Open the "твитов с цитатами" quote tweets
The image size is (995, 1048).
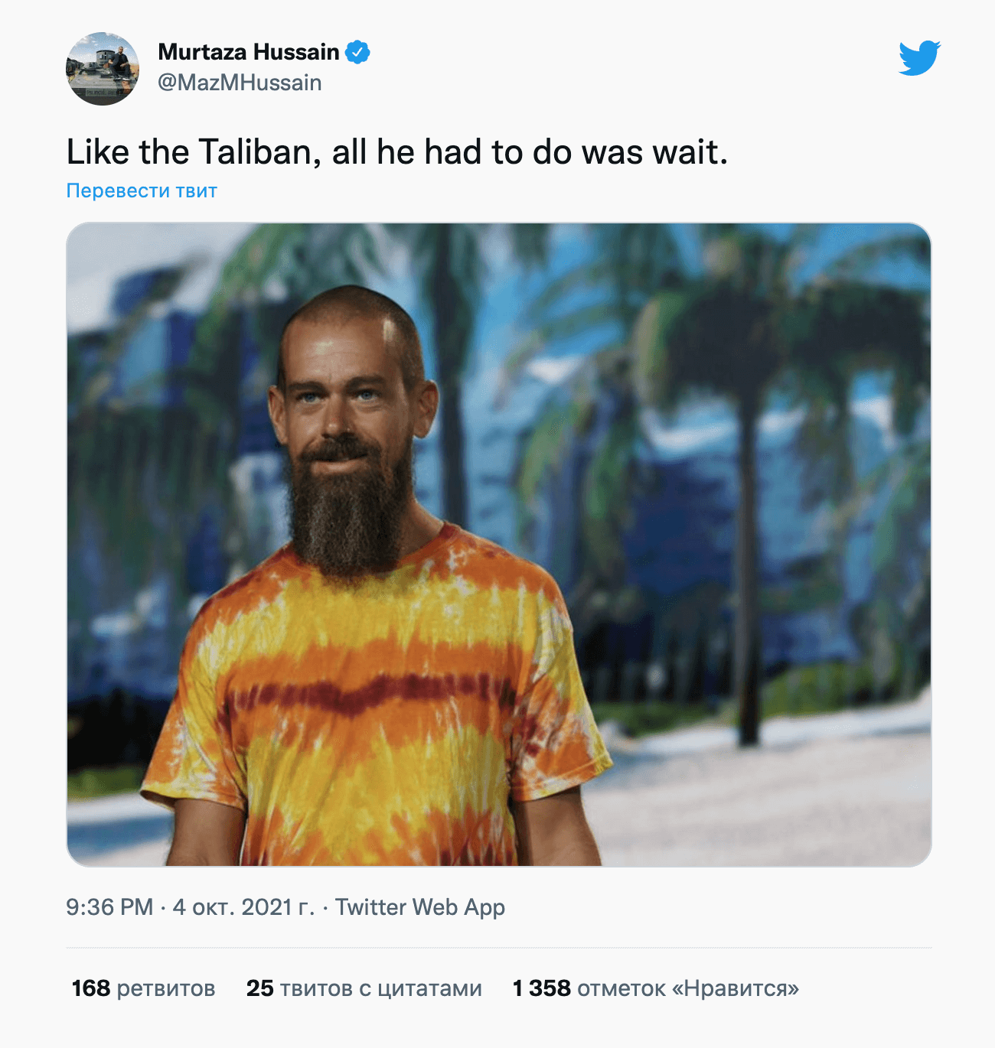(380, 988)
